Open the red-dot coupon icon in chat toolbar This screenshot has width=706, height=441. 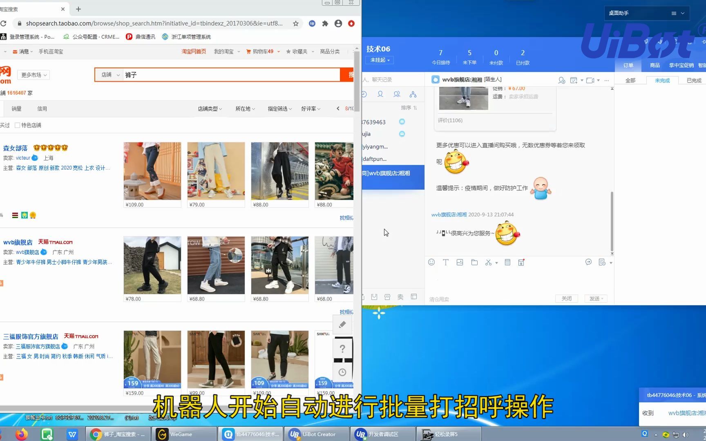(521, 262)
